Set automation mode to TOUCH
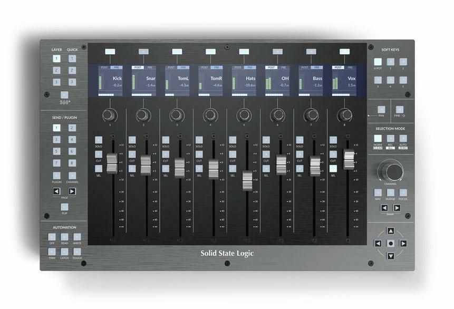 point(77,252)
